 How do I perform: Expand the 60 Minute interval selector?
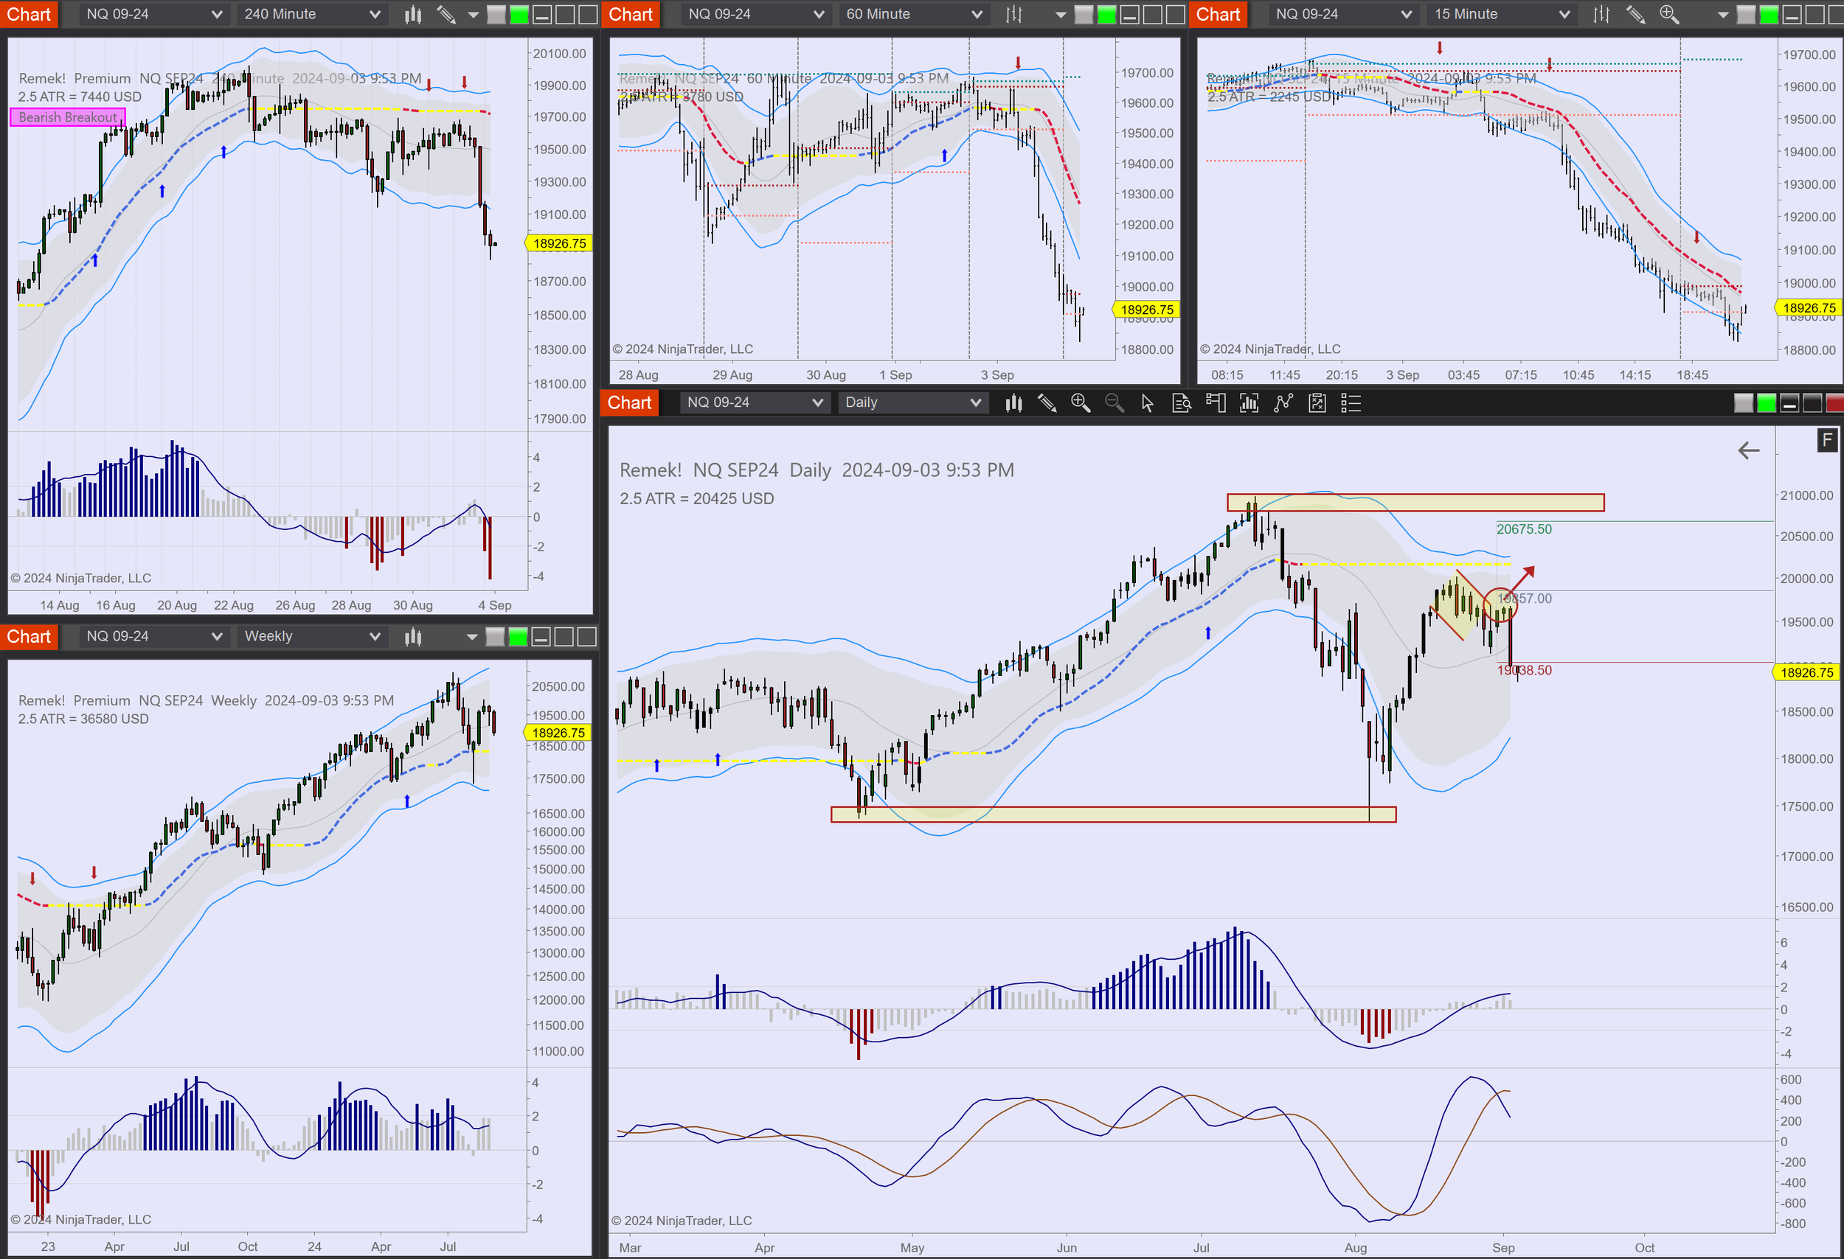(912, 13)
